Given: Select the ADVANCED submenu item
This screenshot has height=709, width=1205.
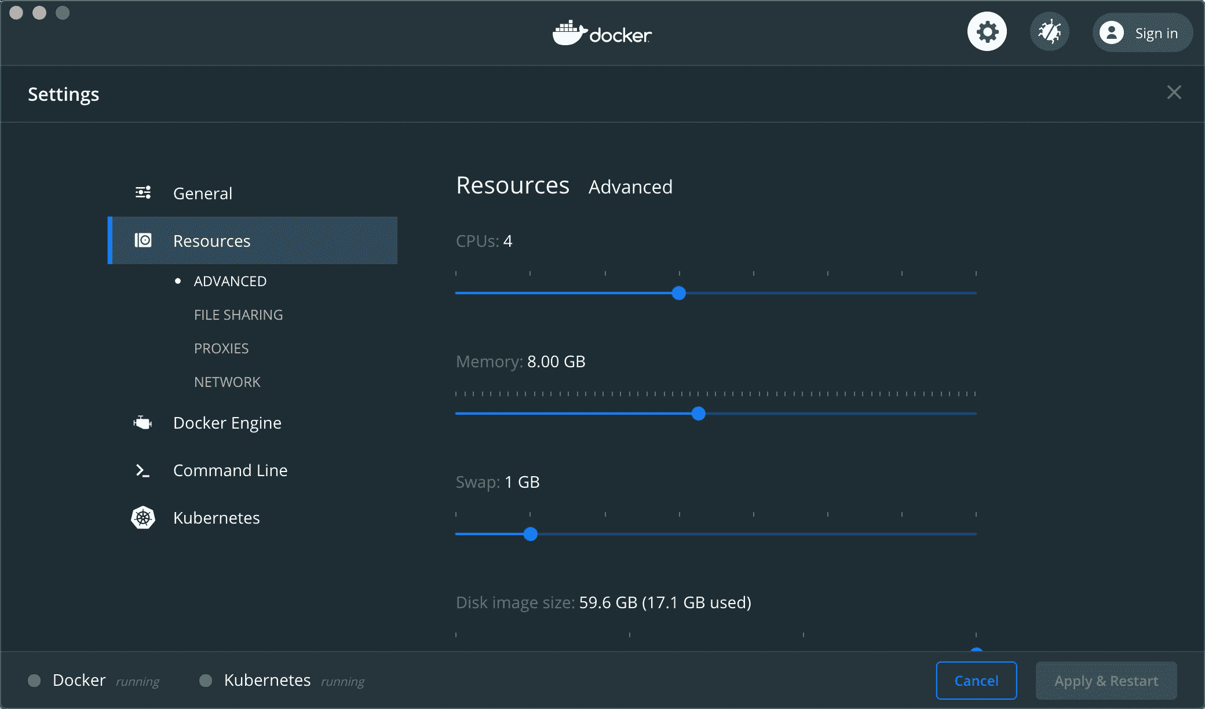Looking at the screenshot, I should 230,282.
